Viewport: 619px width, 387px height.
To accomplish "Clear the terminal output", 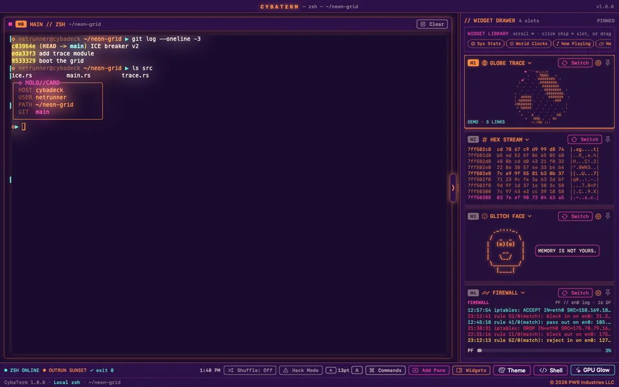I will point(432,24).
